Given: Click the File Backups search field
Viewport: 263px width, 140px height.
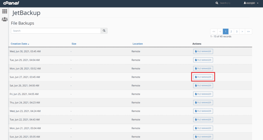Looking at the screenshot, I should [56, 31].
